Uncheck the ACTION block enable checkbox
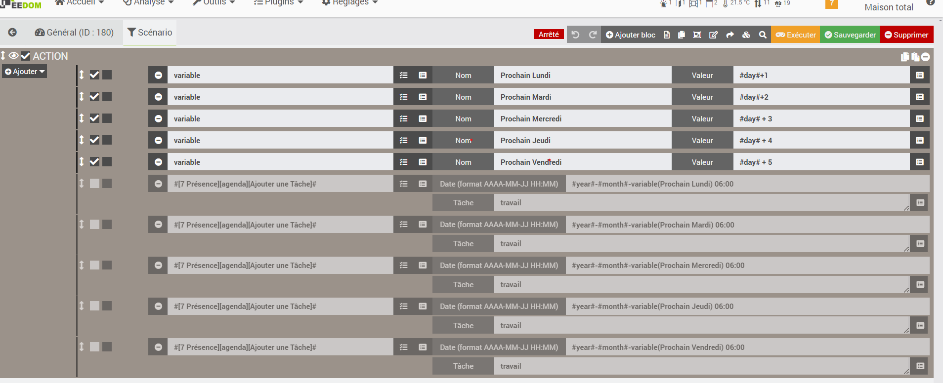943x383 pixels. (x=26, y=56)
